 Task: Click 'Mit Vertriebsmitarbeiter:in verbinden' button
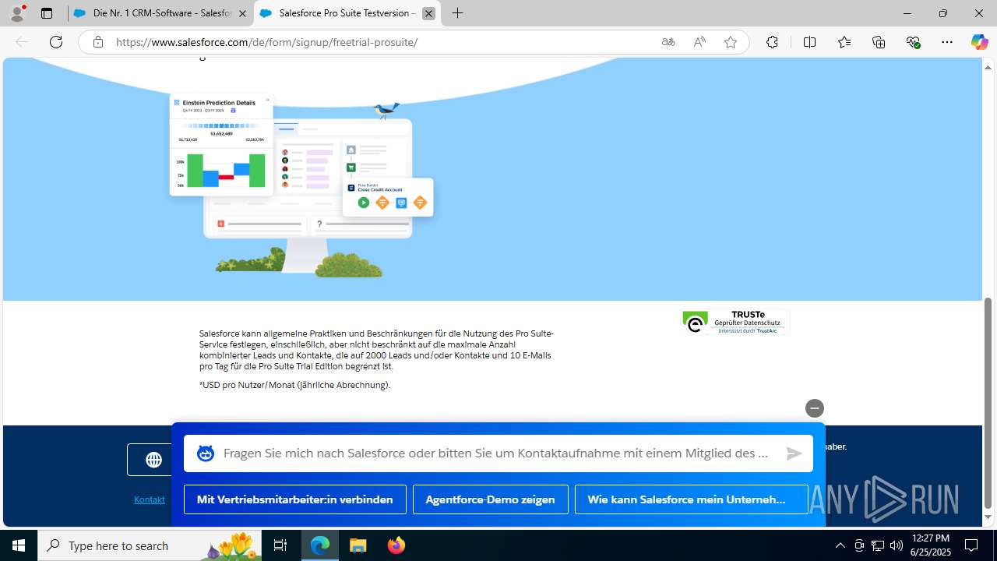[x=295, y=499]
